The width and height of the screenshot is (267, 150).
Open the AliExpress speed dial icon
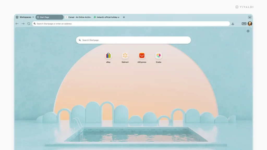pos(142,55)
